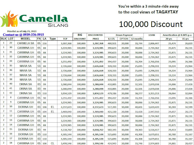Click the LOAN column header
This screenshot has width=194, height=145.
pos(152,35)
